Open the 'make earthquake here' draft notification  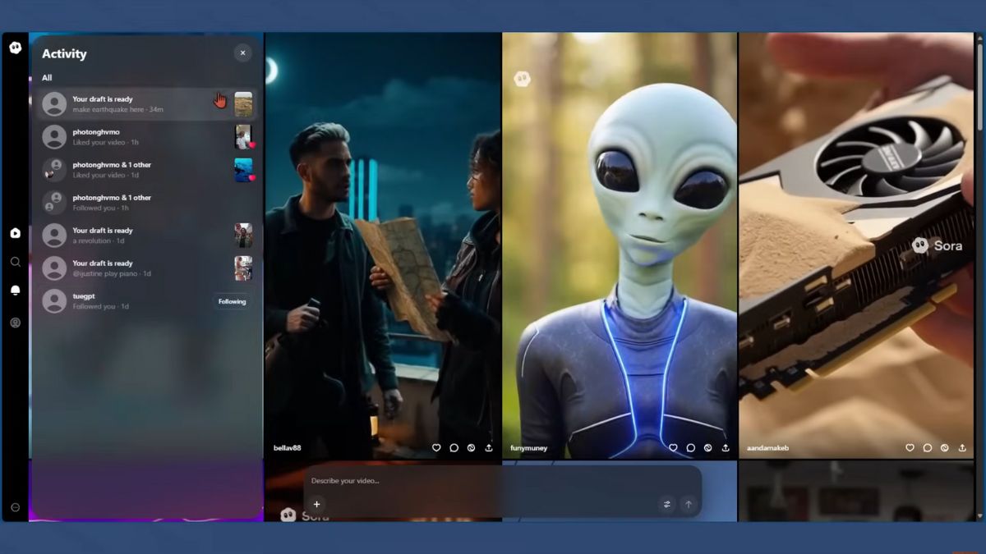131,104
